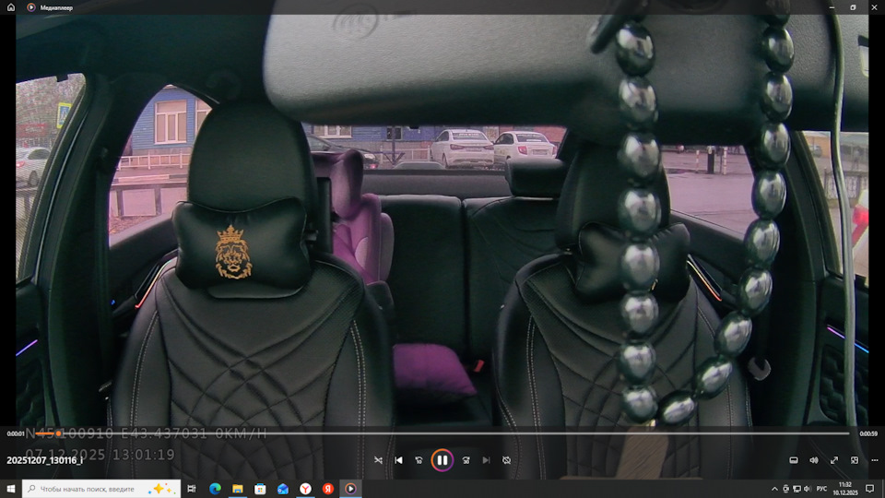The width and height of the screenshot is (885, 498).
Task: Open network status in the system tray
Action: (x=796, y=489)
